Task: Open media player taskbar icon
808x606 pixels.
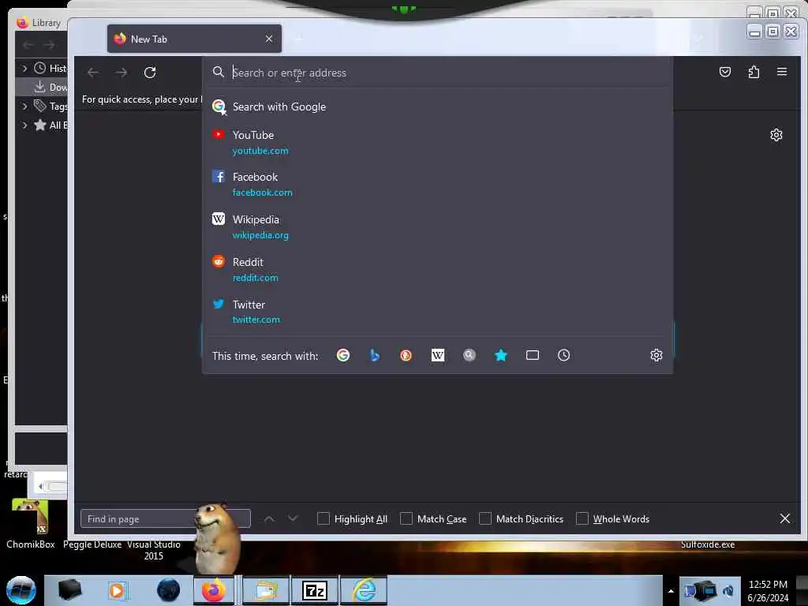Action: [x=117, y=590]
